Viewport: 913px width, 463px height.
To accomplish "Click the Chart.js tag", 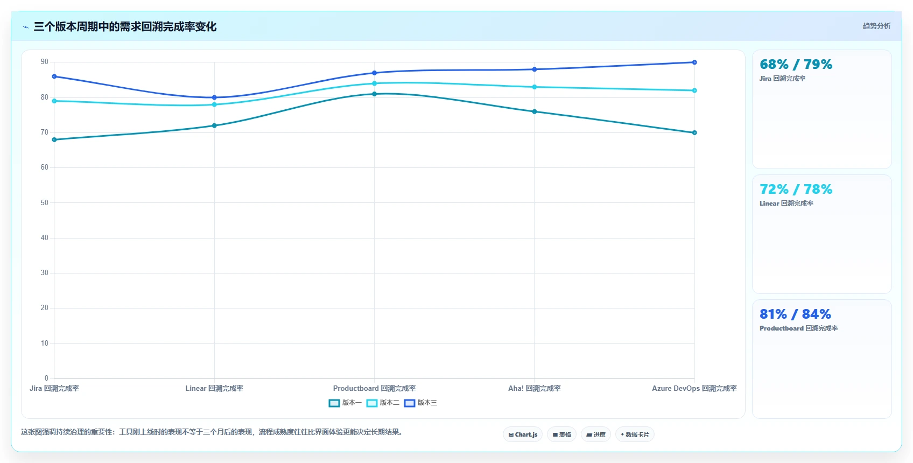I will pos(523,434).
